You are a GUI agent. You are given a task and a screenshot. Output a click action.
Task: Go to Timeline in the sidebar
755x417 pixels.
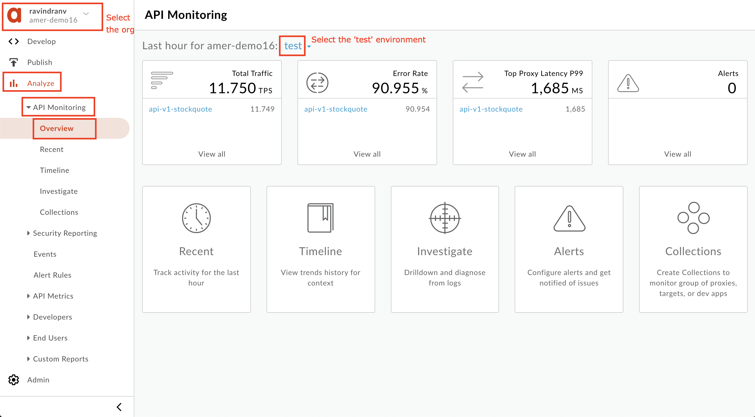coord(55,170)
